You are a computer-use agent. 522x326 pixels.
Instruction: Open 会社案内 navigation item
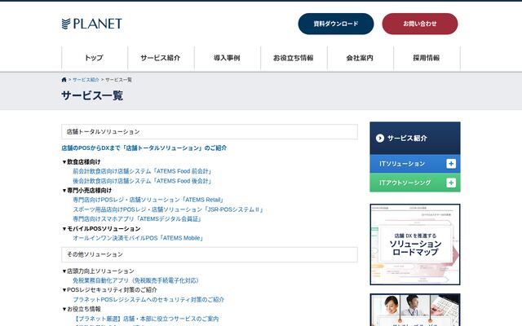click(360, 58)
